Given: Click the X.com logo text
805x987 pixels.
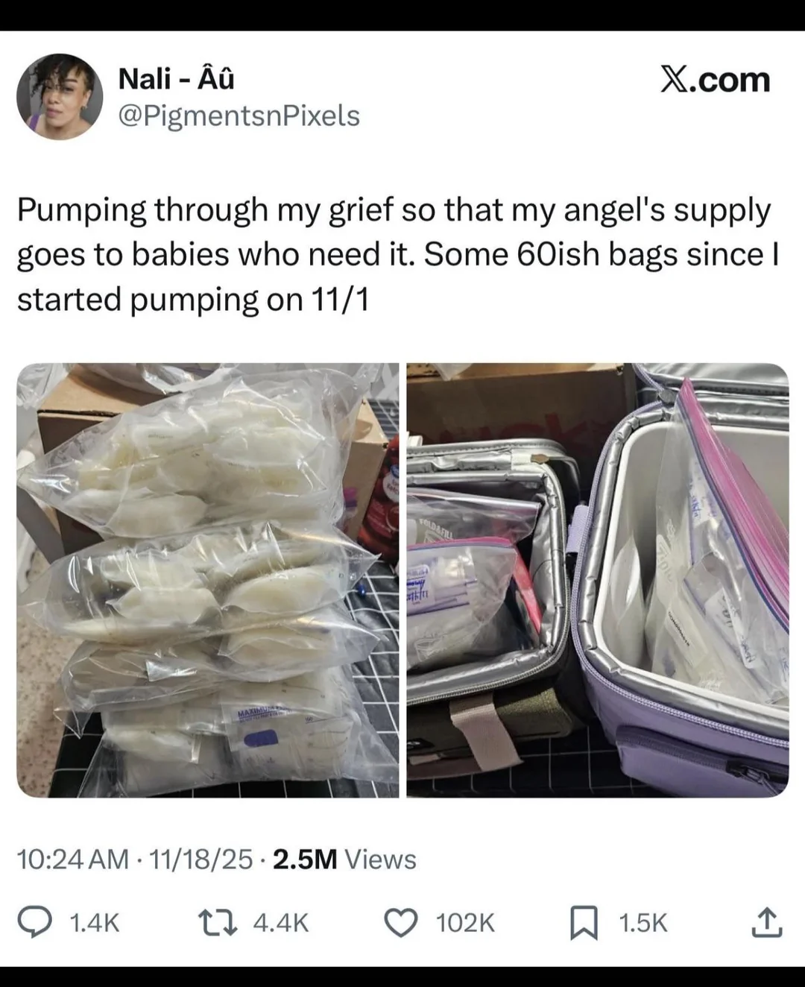Looking at the screenshot, I should 716,80.
